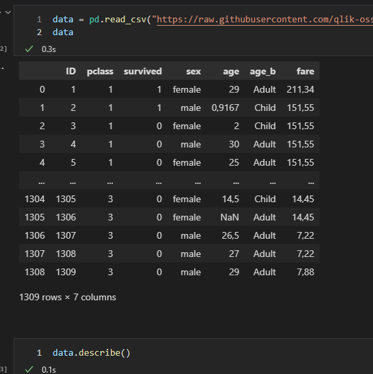The width and height of the screenshot is (373, 374).
Task: Click the green success checkmark of 0.3s cell
Action: (29, 49)
